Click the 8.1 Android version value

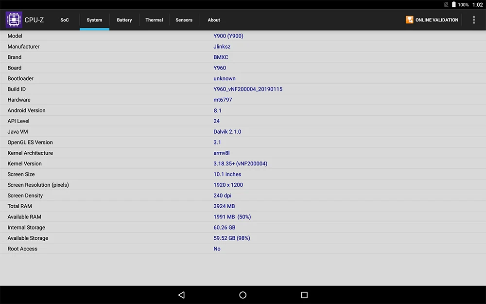click(218, 110)
